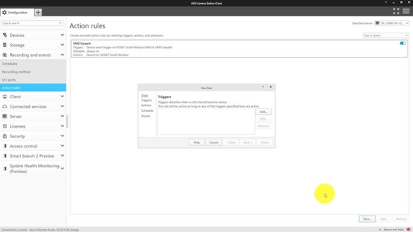Expand the Security section chevron
The height and width of the screenshot is (232, 413).
[x=62, y=136]
